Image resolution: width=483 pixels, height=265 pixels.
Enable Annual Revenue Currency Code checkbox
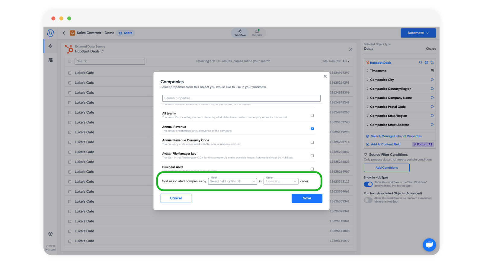pos(312,142)
